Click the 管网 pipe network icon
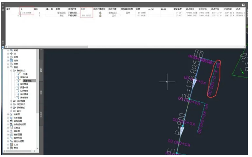The width and height of the screenshot is (252, 157). tap(11, 148)
